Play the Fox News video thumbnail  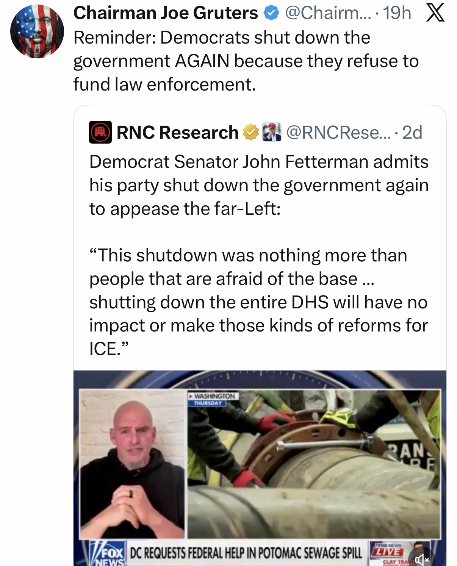point(260,468)
